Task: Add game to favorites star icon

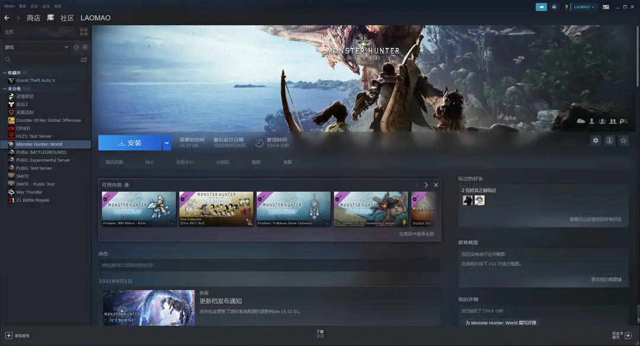Action: click(623, 141)
